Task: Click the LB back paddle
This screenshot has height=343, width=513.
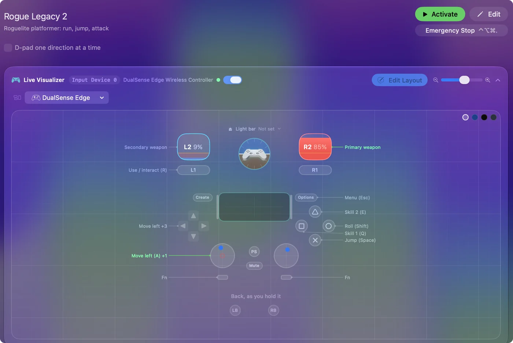Action: [235, 310]
